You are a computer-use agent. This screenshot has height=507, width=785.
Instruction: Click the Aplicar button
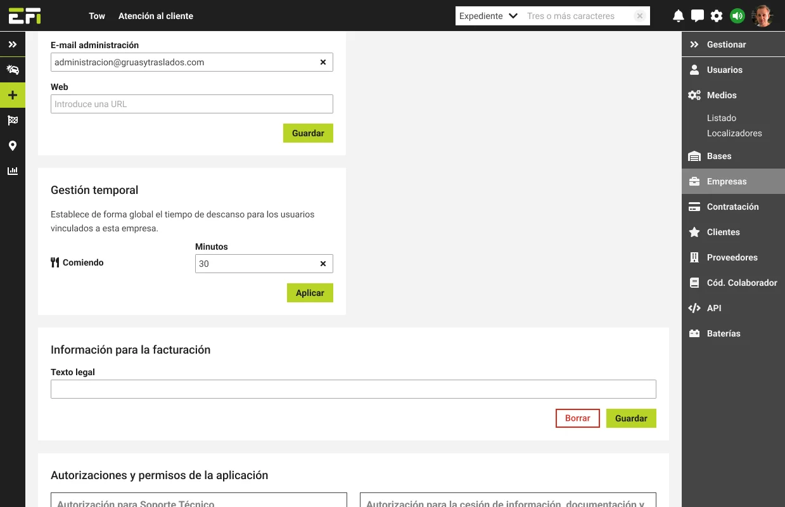point(310,293)
